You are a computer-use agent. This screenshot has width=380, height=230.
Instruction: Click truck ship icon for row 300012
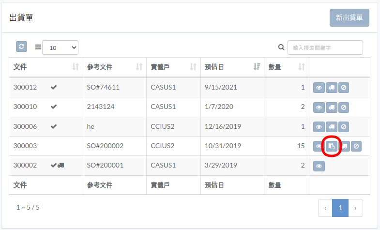[x=332, y=88]
